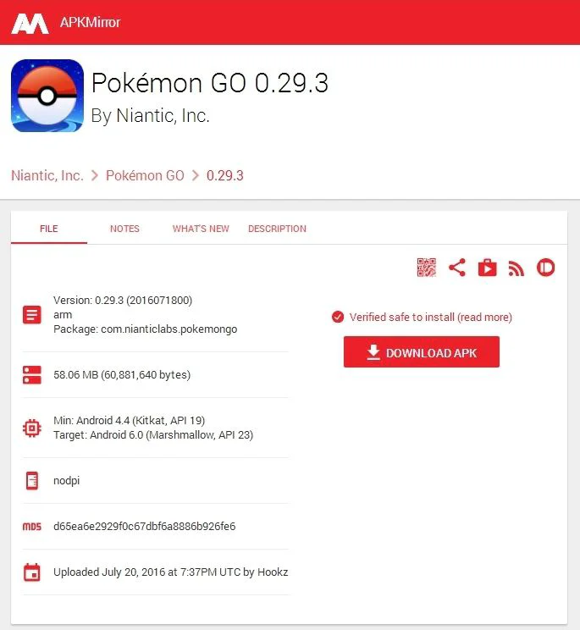Click the verified checkmark icon
580x630 pixels.
338,317
